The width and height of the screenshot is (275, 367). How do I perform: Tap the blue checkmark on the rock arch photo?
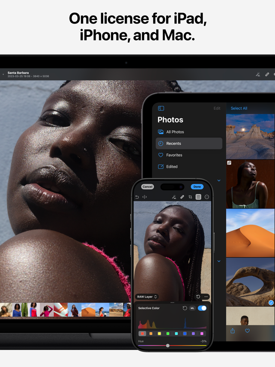271,303
